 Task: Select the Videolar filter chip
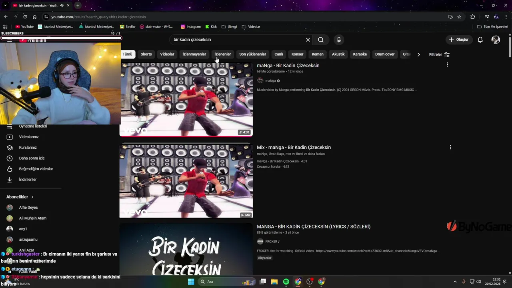(167, 54)
